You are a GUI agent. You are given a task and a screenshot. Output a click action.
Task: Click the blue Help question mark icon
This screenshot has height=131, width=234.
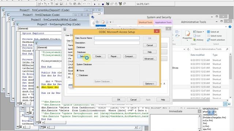click(x=230, y=27)
